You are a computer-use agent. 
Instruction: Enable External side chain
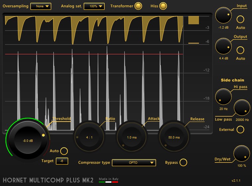tap(240, 130)
